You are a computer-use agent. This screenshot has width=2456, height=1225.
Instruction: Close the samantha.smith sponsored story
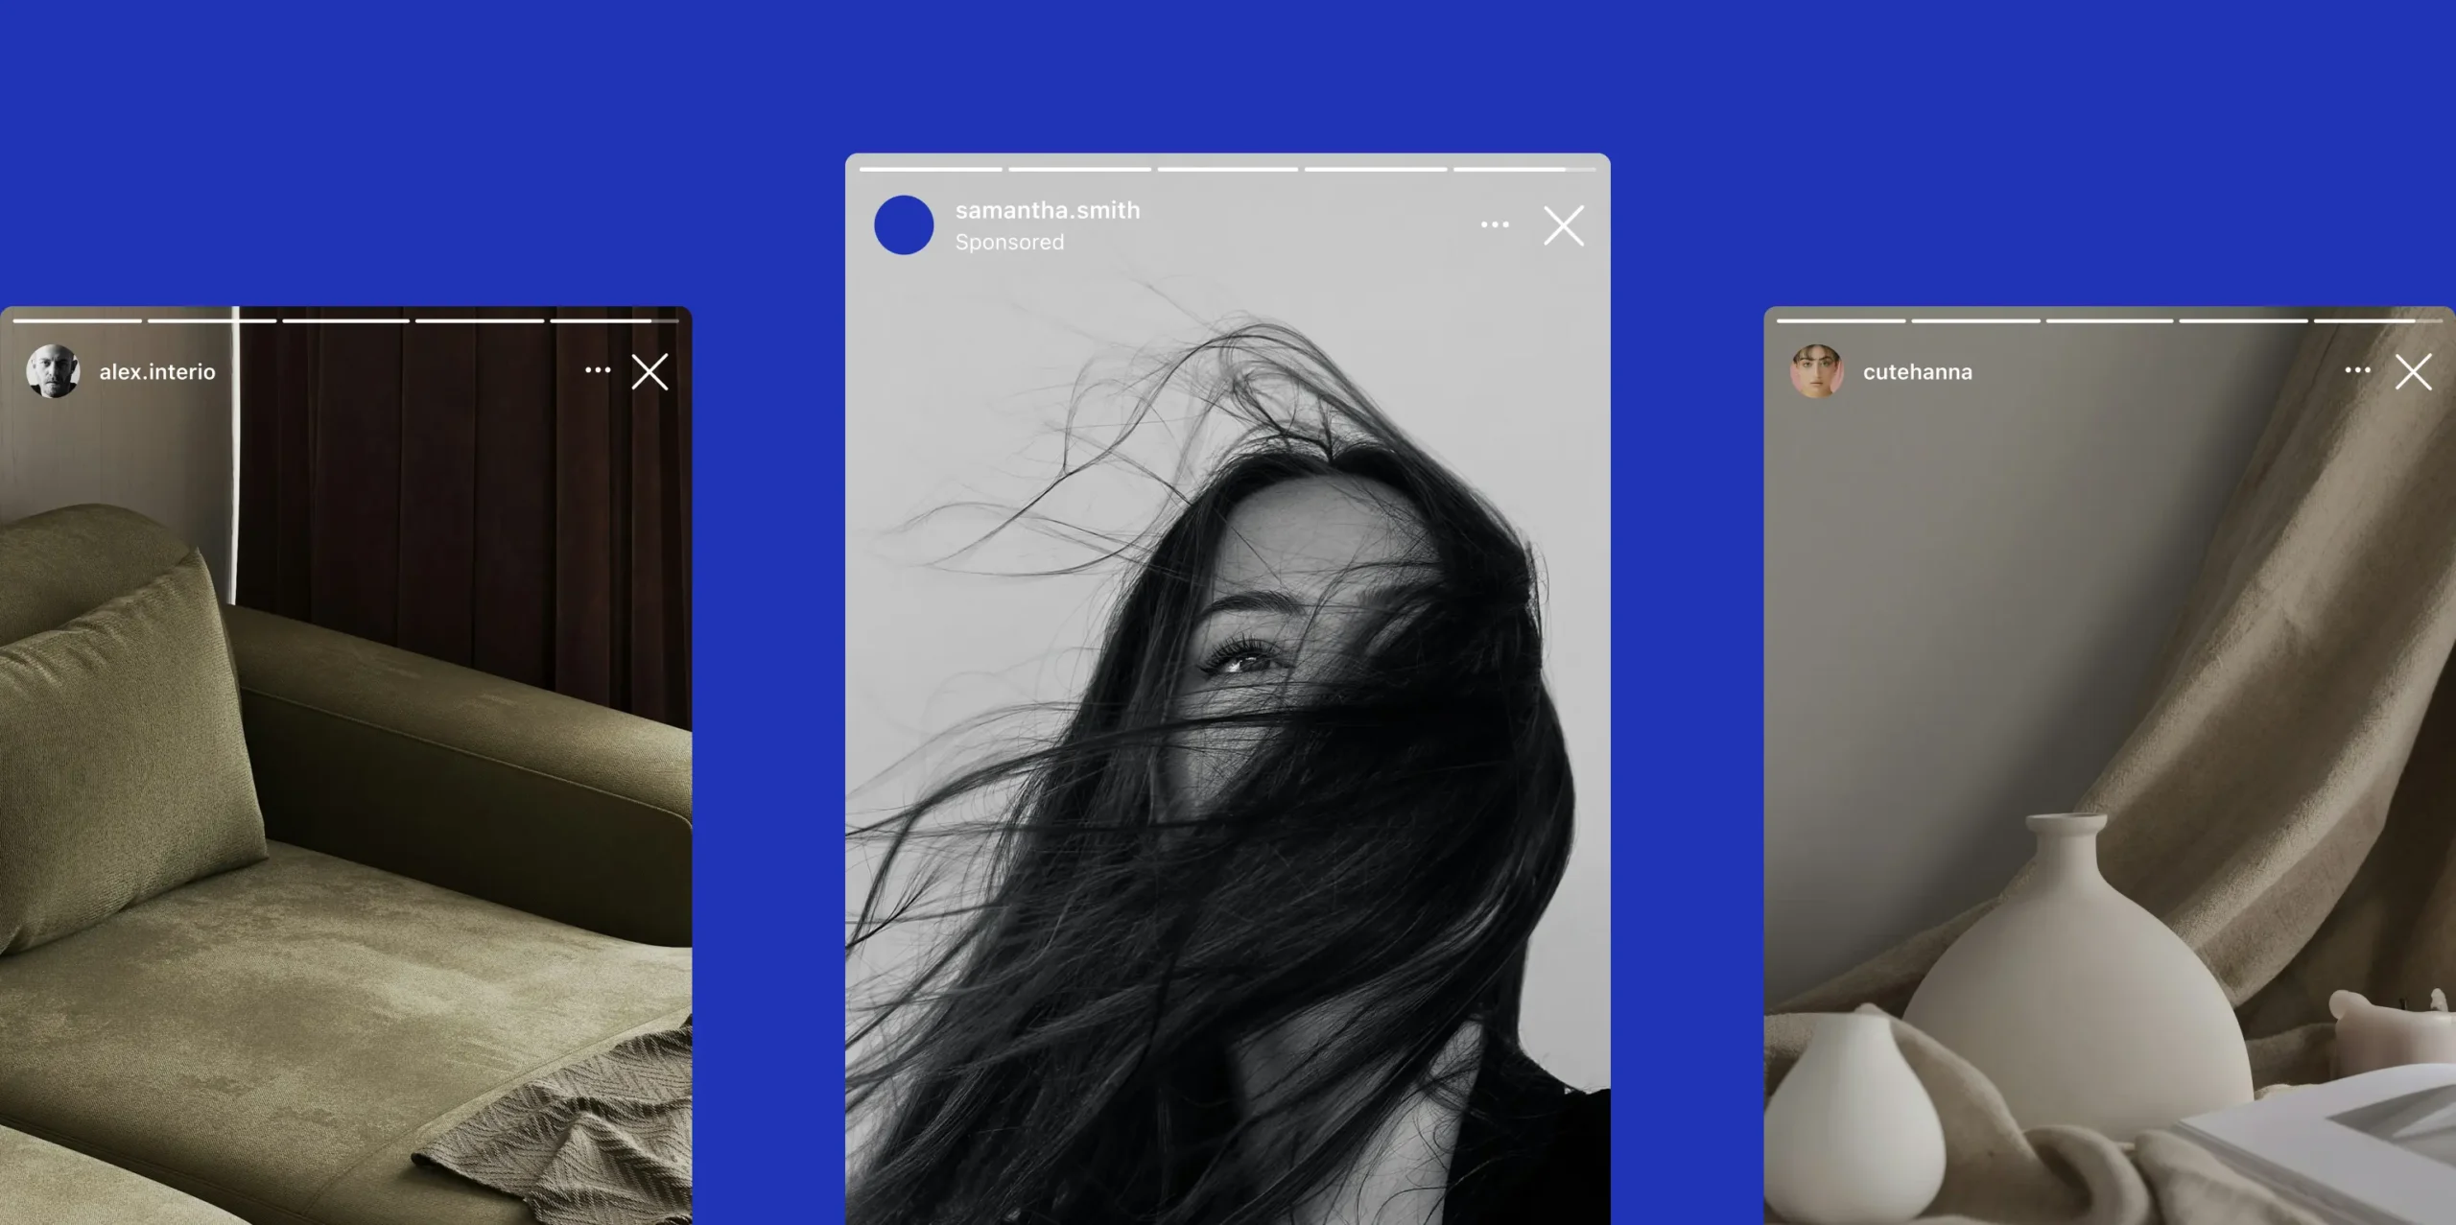[x=1564, y=226]
